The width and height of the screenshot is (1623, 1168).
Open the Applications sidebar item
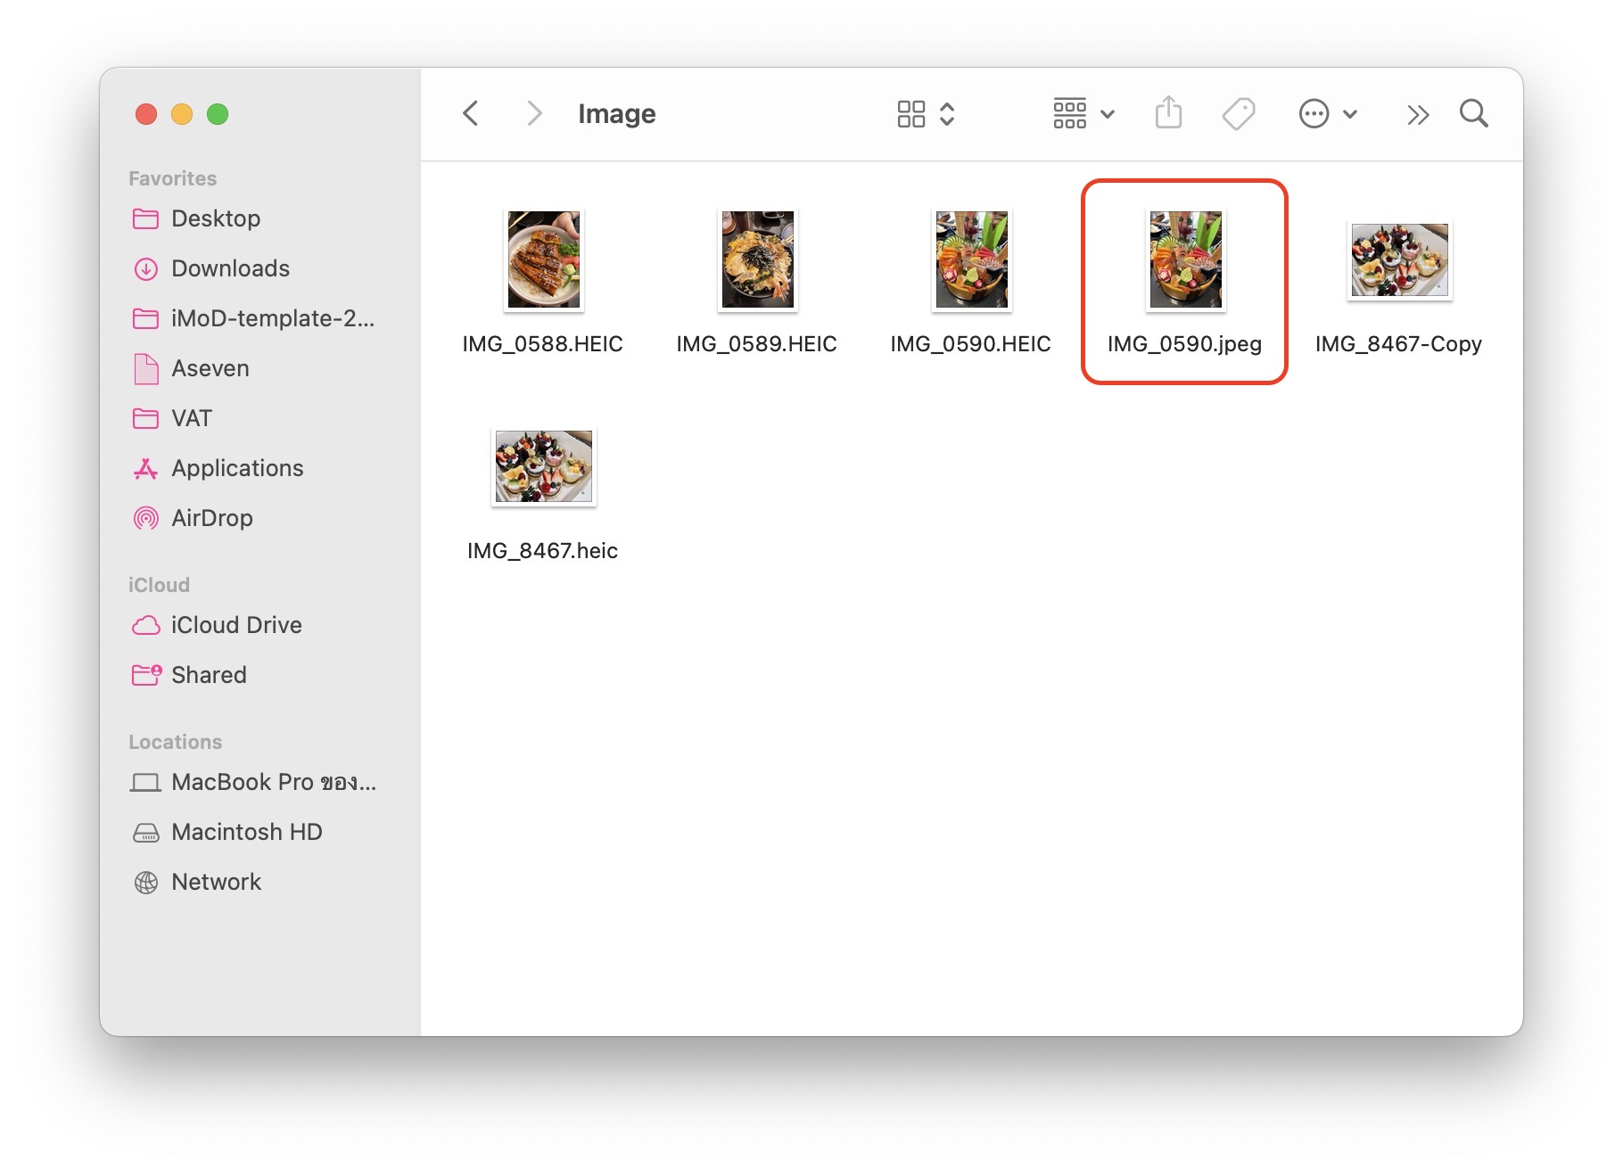pyautogui.click(x=236, y=468)
